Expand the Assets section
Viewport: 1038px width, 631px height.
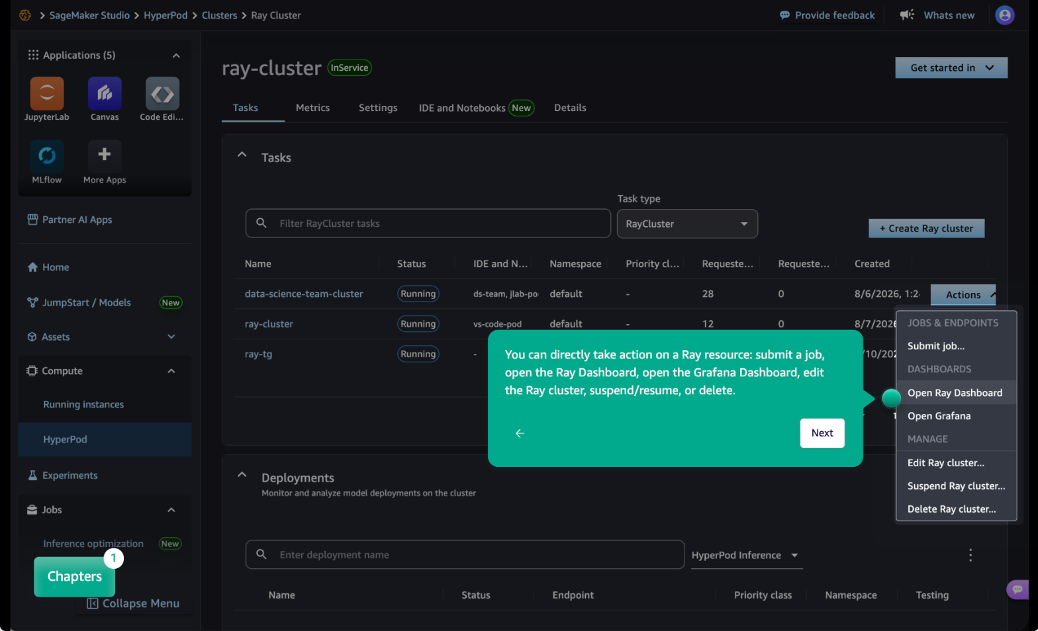tap(171, 337)
